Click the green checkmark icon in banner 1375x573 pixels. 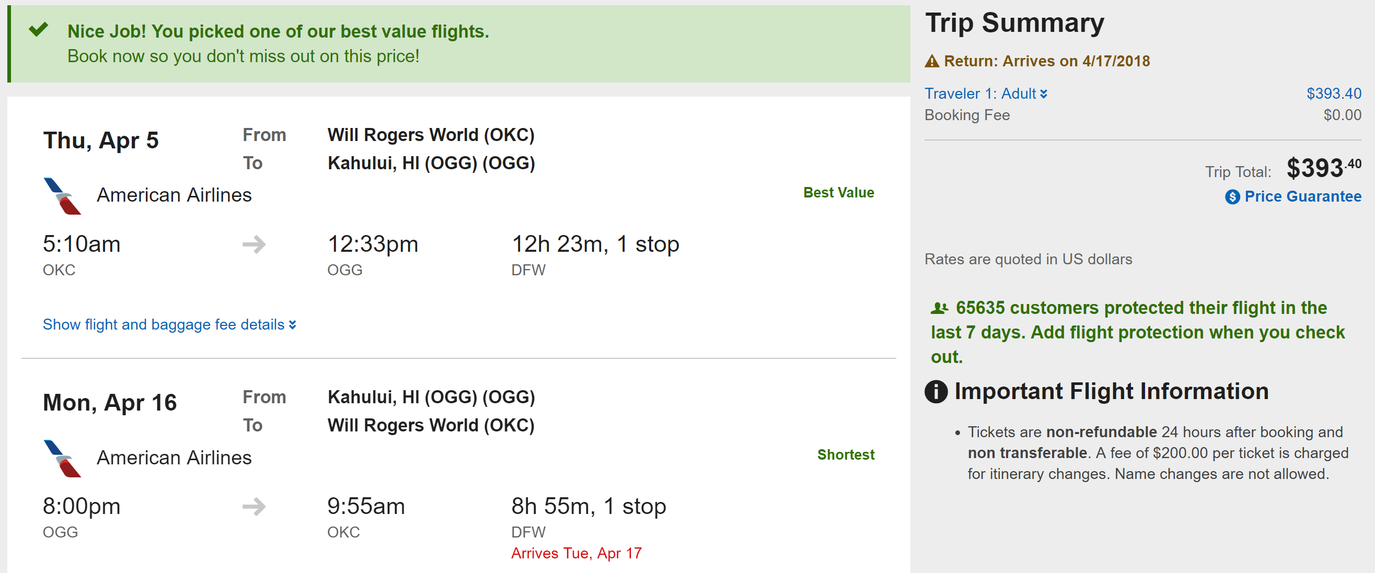coord(39,29)
